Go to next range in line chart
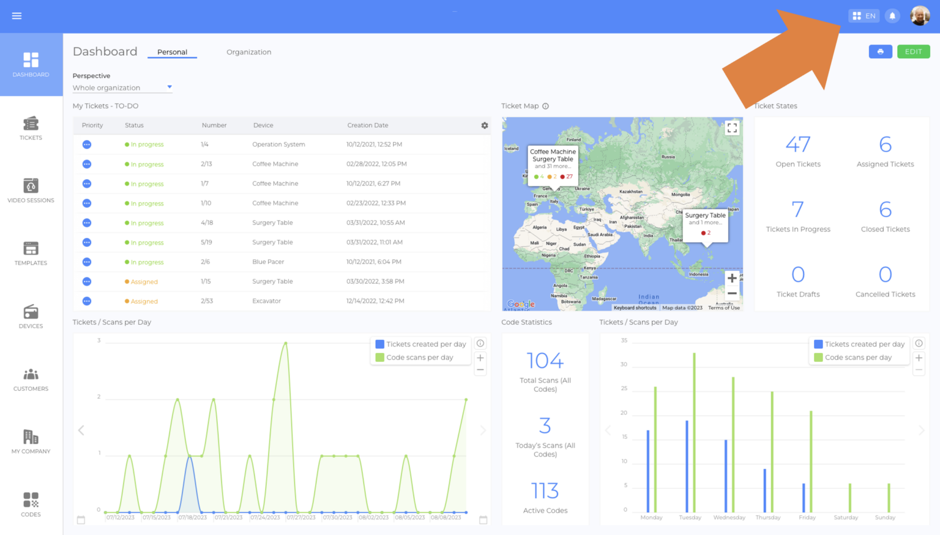The width and height of the screenshot is (940, 535). 483,430
